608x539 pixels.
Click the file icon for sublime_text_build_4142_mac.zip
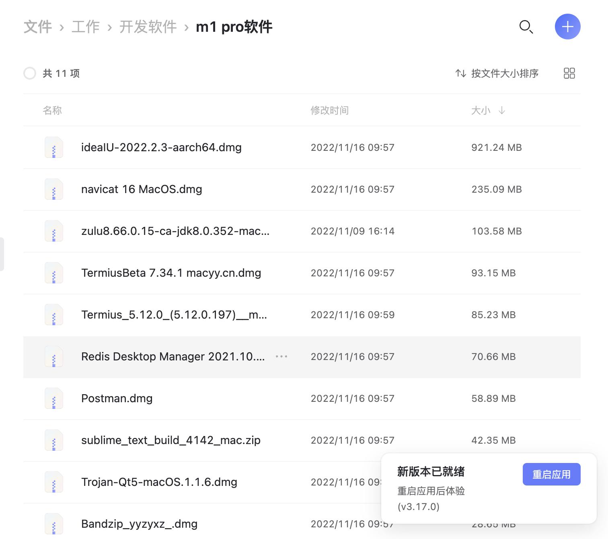[x=54, y=440]
